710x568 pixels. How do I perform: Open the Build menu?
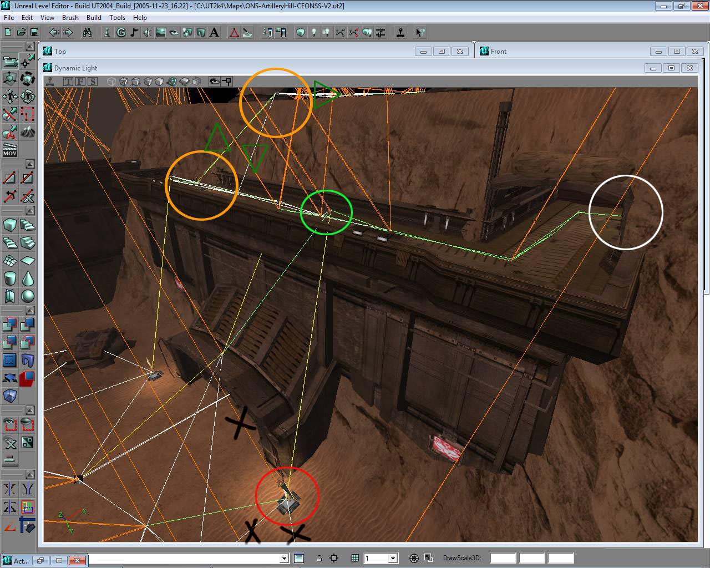(94, 17)
